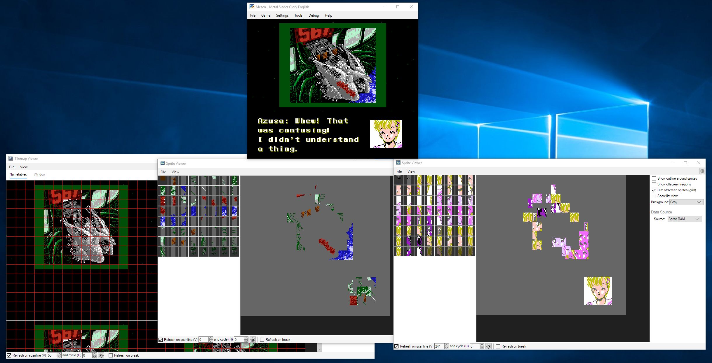Enable Show outline around sprites

tap(654, 178)
